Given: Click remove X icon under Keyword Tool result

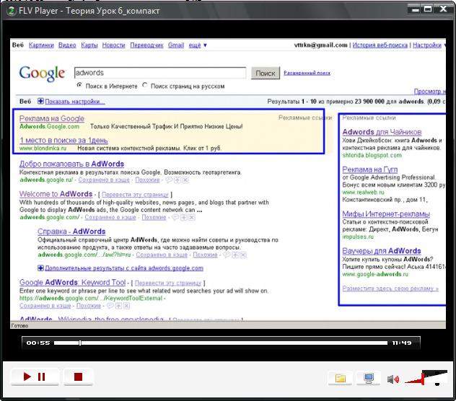Looking at the screenshot, I should tap(126, 306).
